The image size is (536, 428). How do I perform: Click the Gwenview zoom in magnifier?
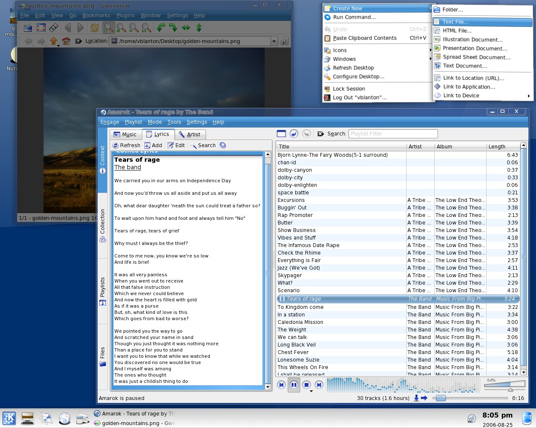121,28
